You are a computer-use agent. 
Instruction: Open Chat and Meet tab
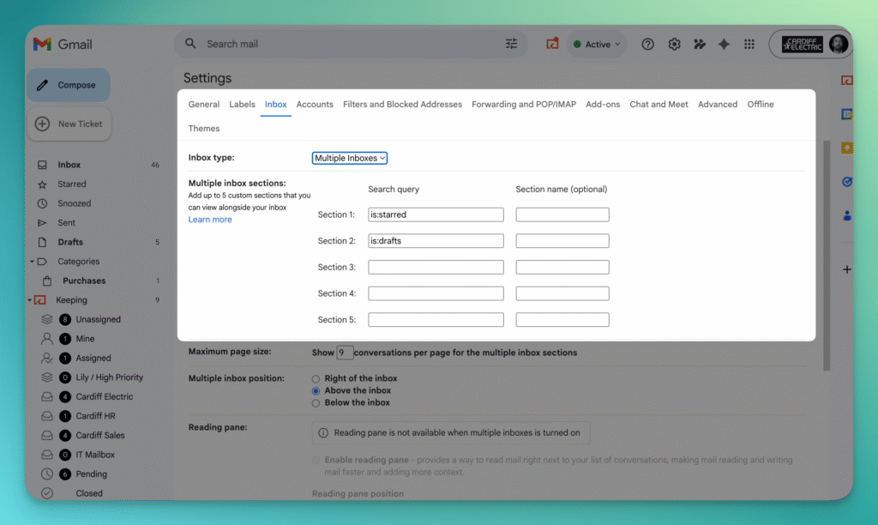coord(658,104)
